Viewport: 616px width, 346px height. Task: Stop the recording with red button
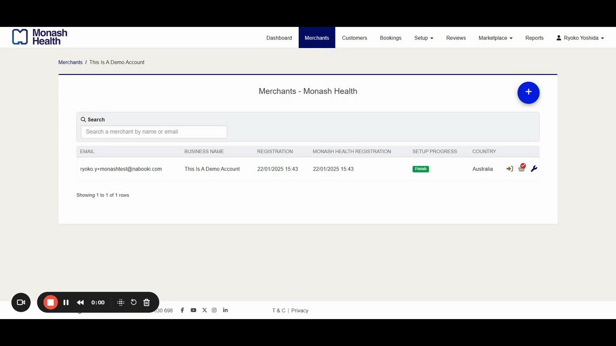(50, 302)
